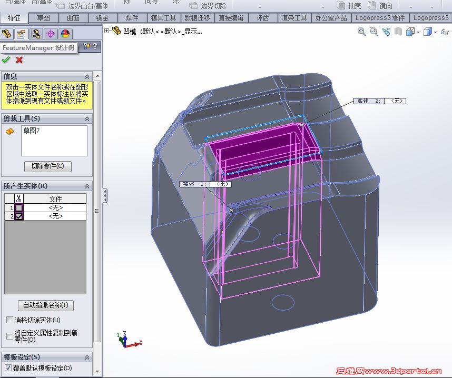The height and width of the screenshot is (378, 452).
Task: Click the panel splitter collapse handle
Action: click(x=105, y=195)
